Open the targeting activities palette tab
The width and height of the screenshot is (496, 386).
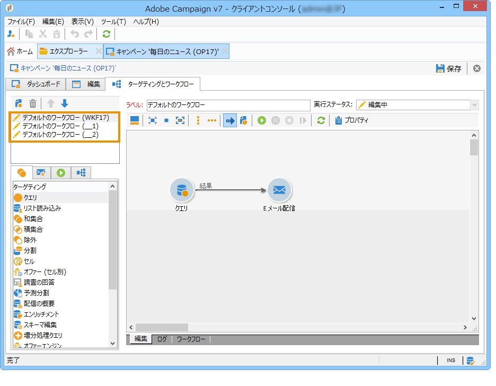[x=22, y=173]
